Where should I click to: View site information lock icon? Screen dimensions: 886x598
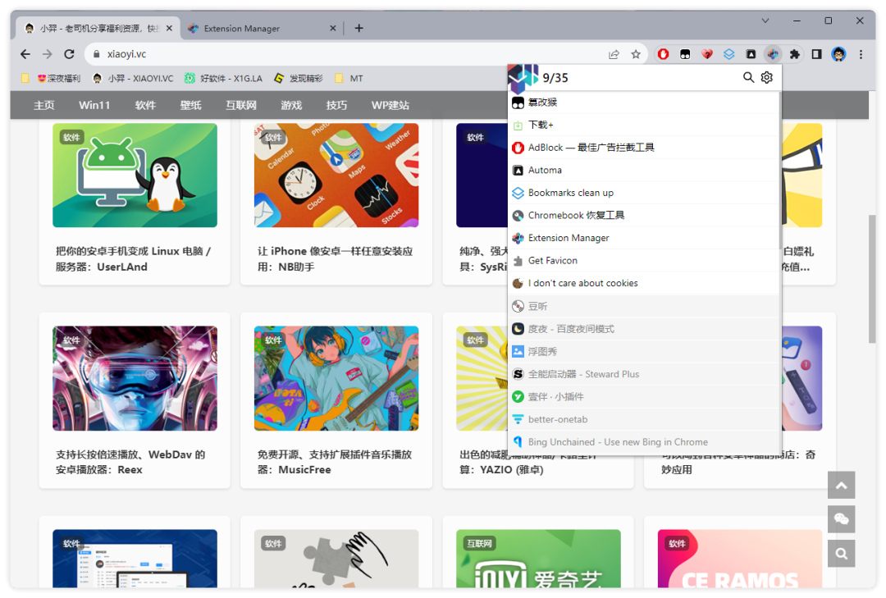pyautogui.click(x=96, y=54)
